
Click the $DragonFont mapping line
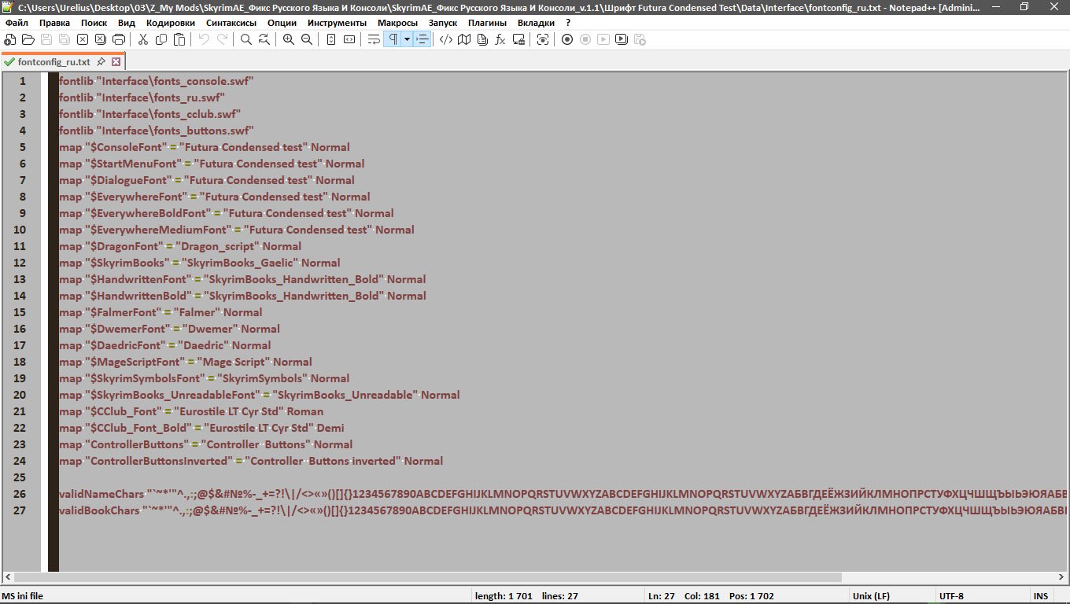pos(180,246)
